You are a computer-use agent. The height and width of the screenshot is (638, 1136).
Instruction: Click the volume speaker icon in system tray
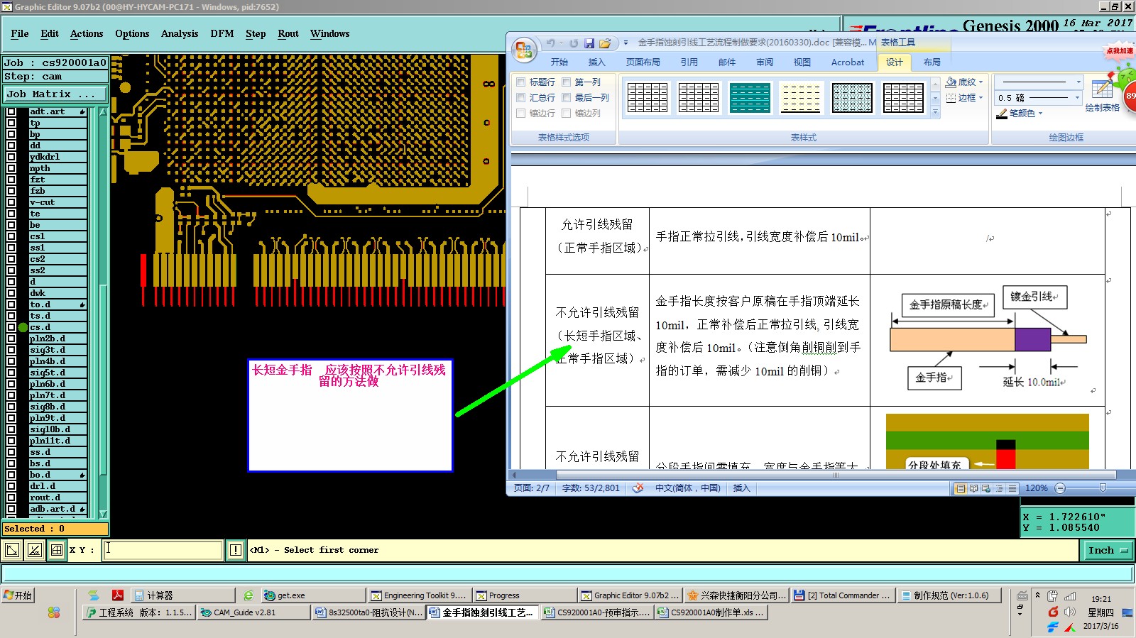coord(1070,612)
